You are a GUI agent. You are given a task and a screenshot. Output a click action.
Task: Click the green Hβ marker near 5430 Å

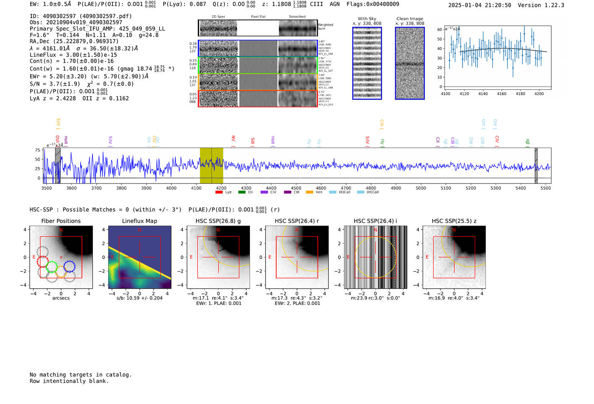(527, 143)
